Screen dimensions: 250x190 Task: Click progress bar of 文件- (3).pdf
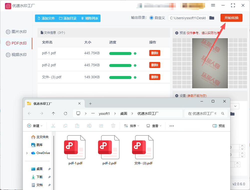click(x=120, y=77)
